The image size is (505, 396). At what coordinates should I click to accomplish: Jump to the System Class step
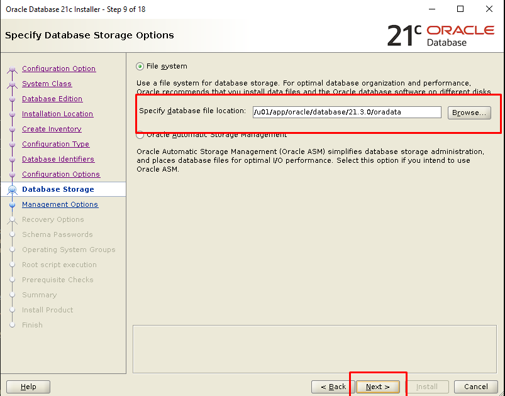coord(47,84)
